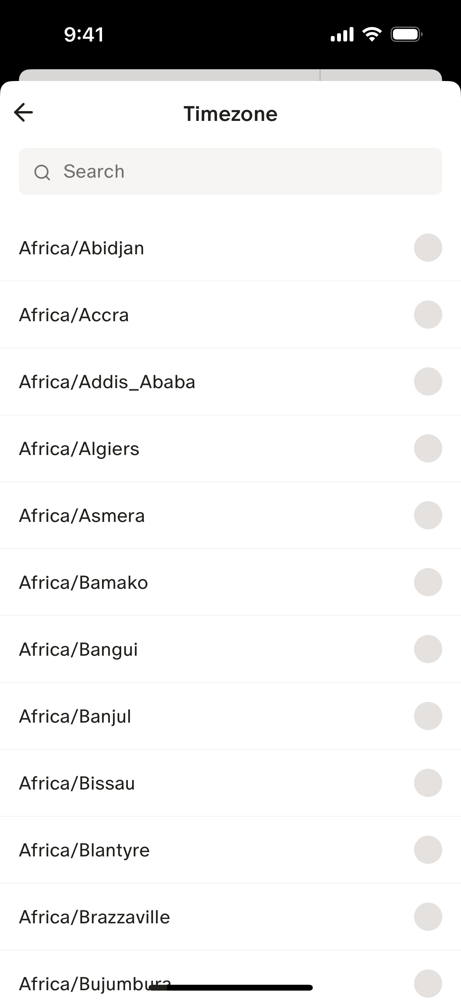Tap the Africa/Blantyre list entry
The image size is (461, 1000).
point(84,850)
